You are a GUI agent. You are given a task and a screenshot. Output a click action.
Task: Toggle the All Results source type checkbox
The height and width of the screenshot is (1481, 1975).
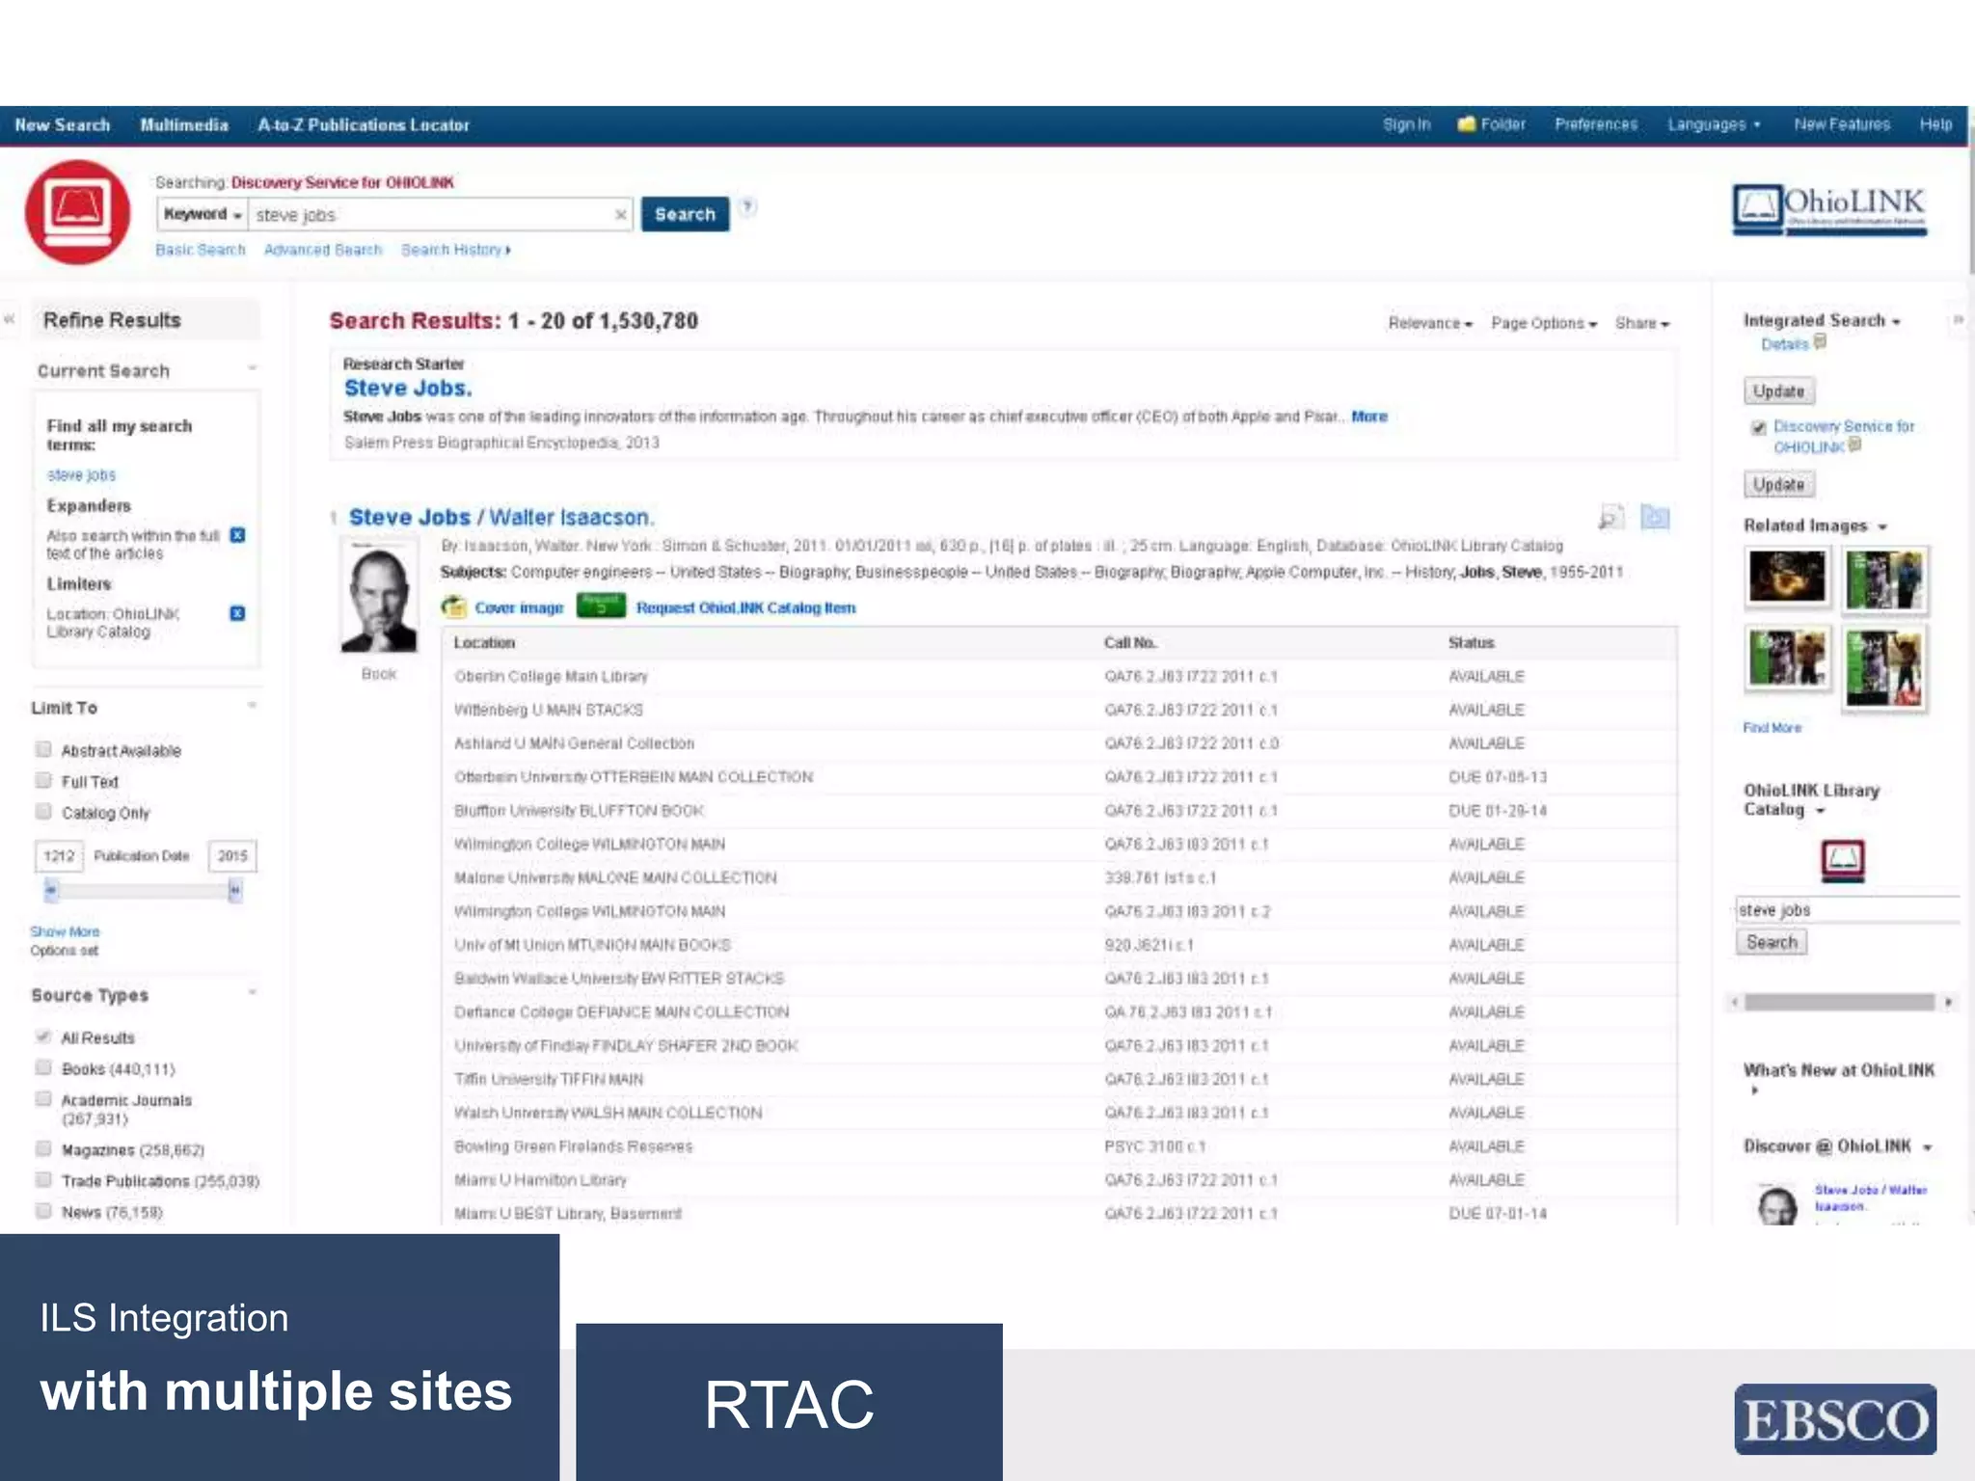43,1037
